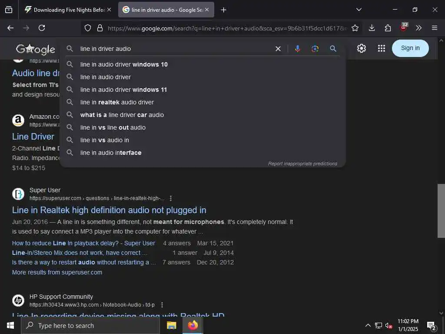Open Google quick settings gear
The width and height of the screenshot is (445, 334).
361,48
